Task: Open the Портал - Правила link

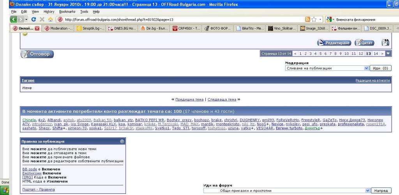Action: [39, 190]
